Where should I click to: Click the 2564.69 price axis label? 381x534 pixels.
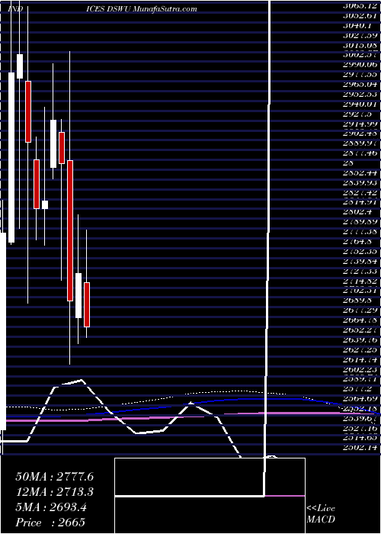point(359,400)
